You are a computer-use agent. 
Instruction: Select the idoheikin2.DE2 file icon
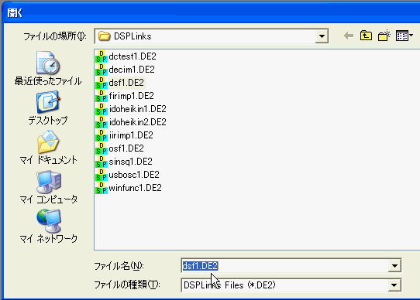coord(102,122)
